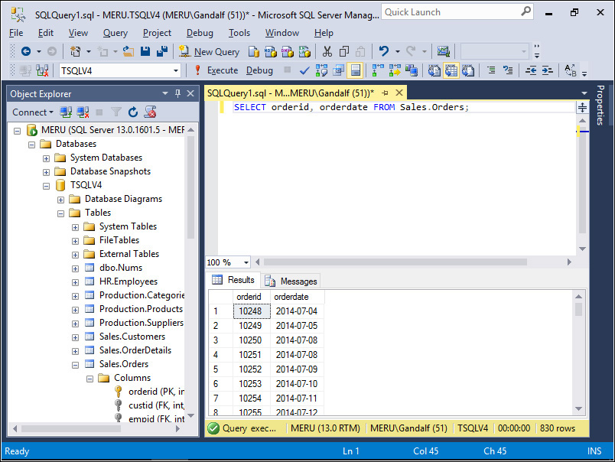
Task: Open the Connect dropdown in Object Explorer
Action: [33, 112]
